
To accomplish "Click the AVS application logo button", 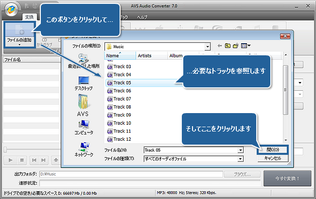I will [x=11, y=9].
